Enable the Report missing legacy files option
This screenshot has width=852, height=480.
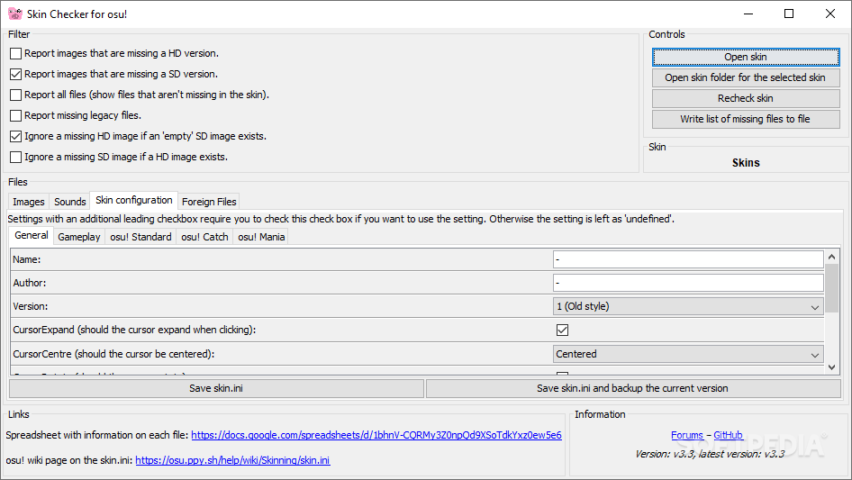(x=15, y=115)
